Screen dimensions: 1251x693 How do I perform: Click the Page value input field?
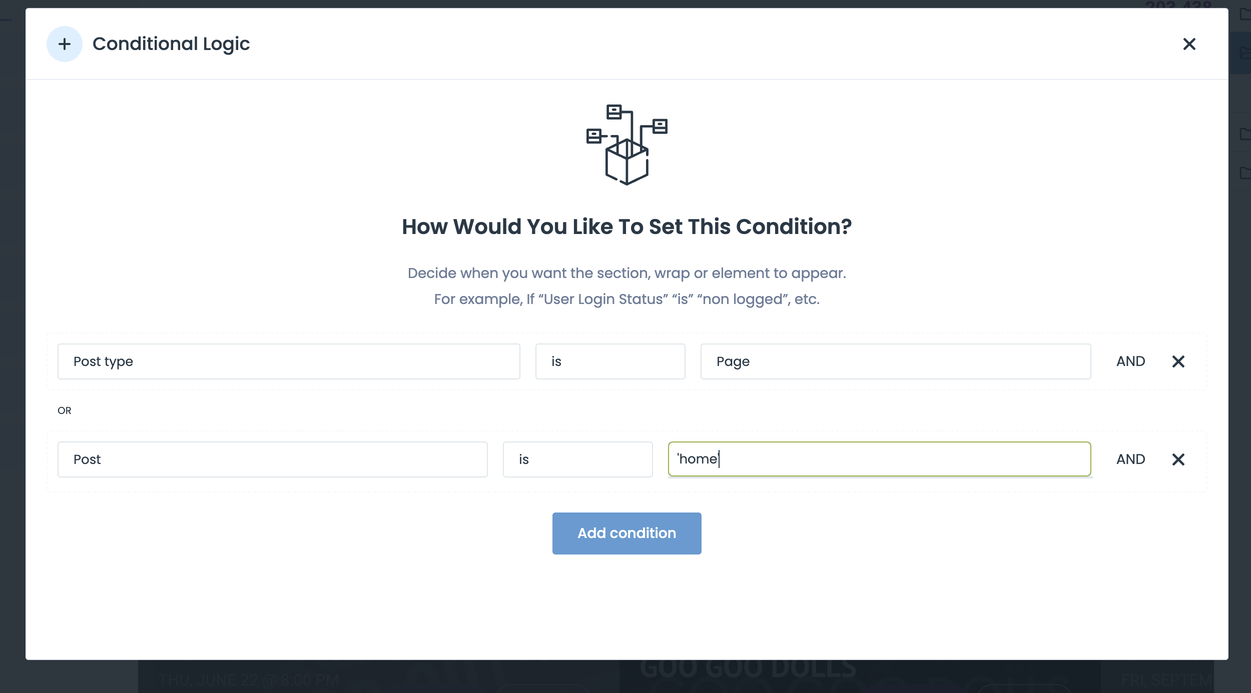(x=895, y=361)
